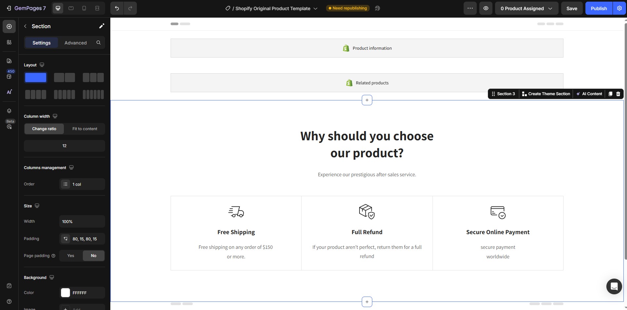Select the three-column layout option
This screenshot has height=310, width=627.
(93, 77)
